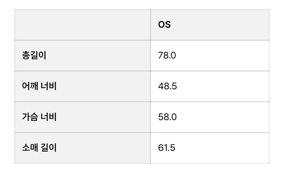This screenshot has height=174, width=284.
Task: Click the 58.0 value cell
Action: coord(167,117)
